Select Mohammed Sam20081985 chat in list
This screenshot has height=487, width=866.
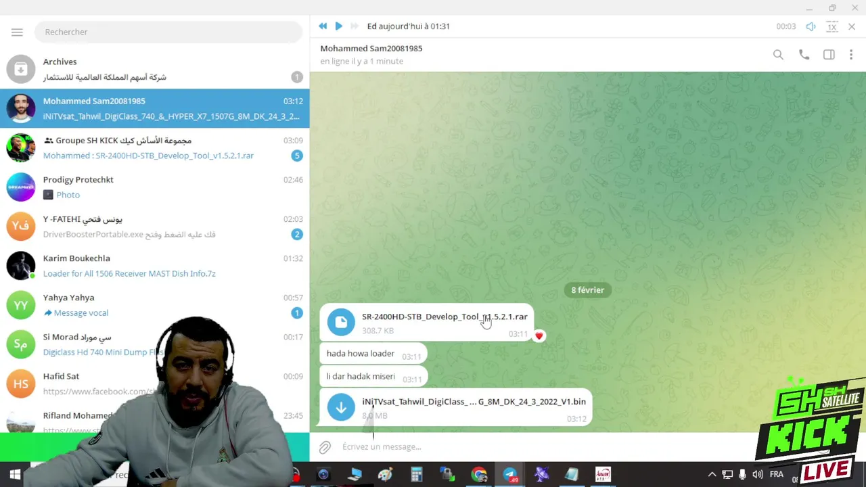point(154,108)
